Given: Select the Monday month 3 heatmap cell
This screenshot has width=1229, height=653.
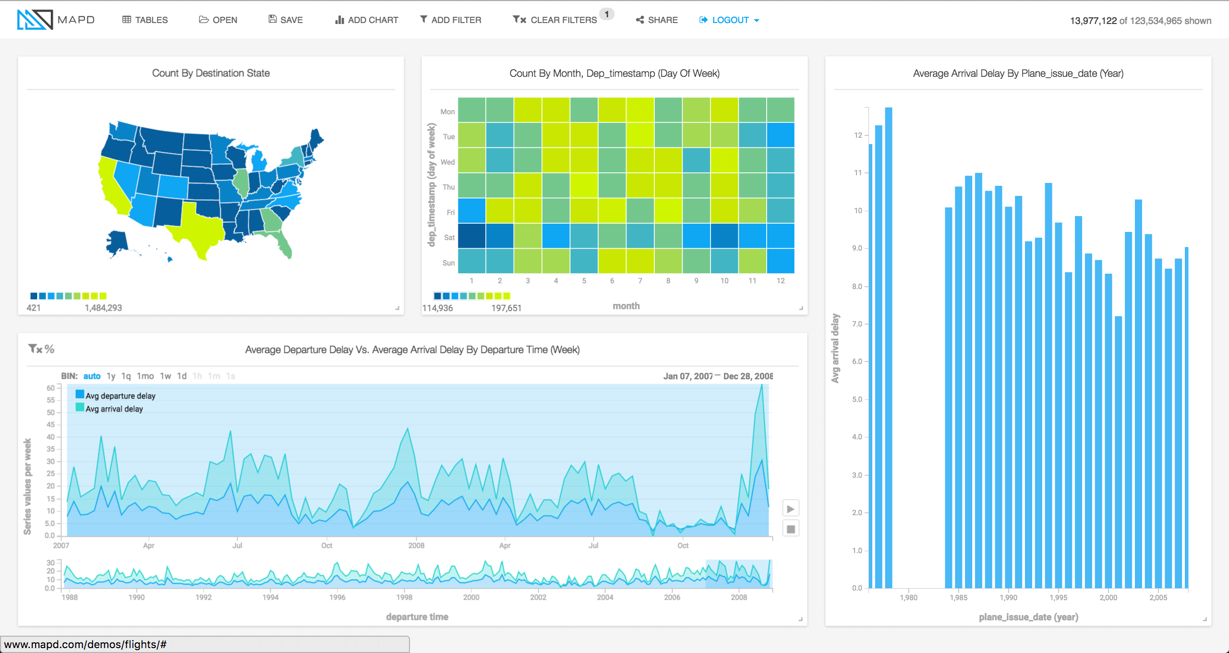Looking at the screenshot, I should [528, 110].
